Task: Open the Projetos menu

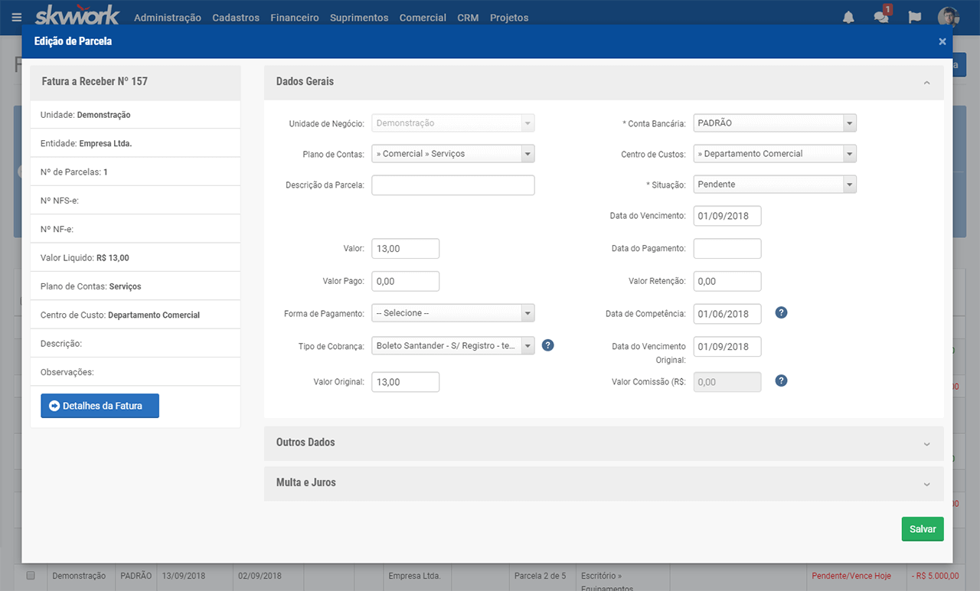Action: pyautogui.click(x=509, y=18)
